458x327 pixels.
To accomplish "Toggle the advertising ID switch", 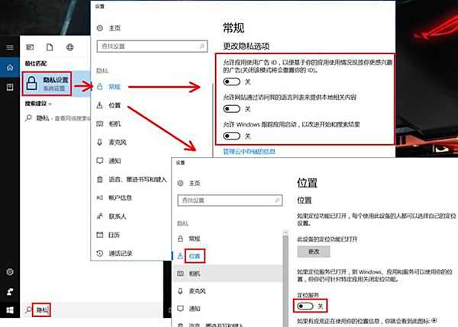I will [231, 82].
